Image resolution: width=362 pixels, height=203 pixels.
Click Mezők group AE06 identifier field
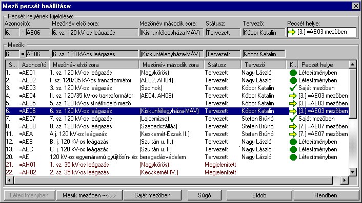[37, 54]
